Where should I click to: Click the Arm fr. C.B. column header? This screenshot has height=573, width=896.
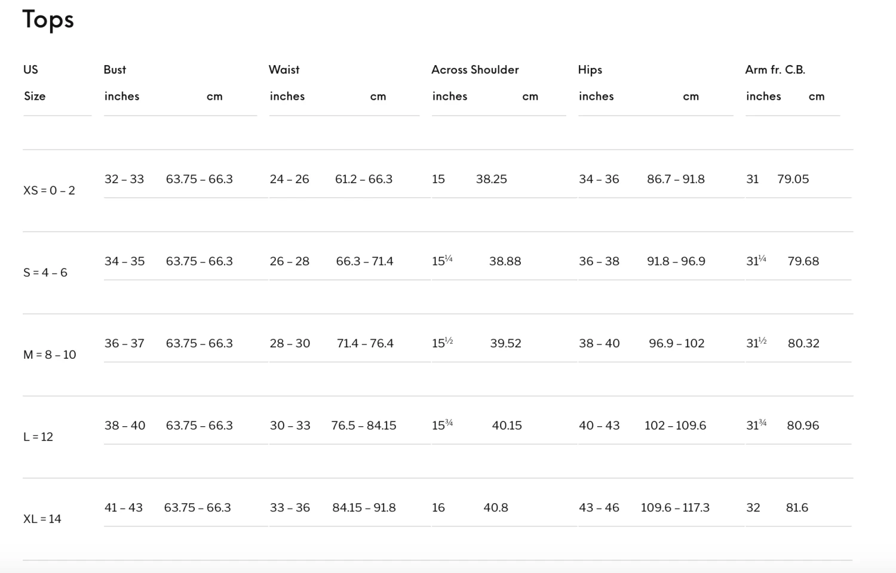click(x=775, y=70)
